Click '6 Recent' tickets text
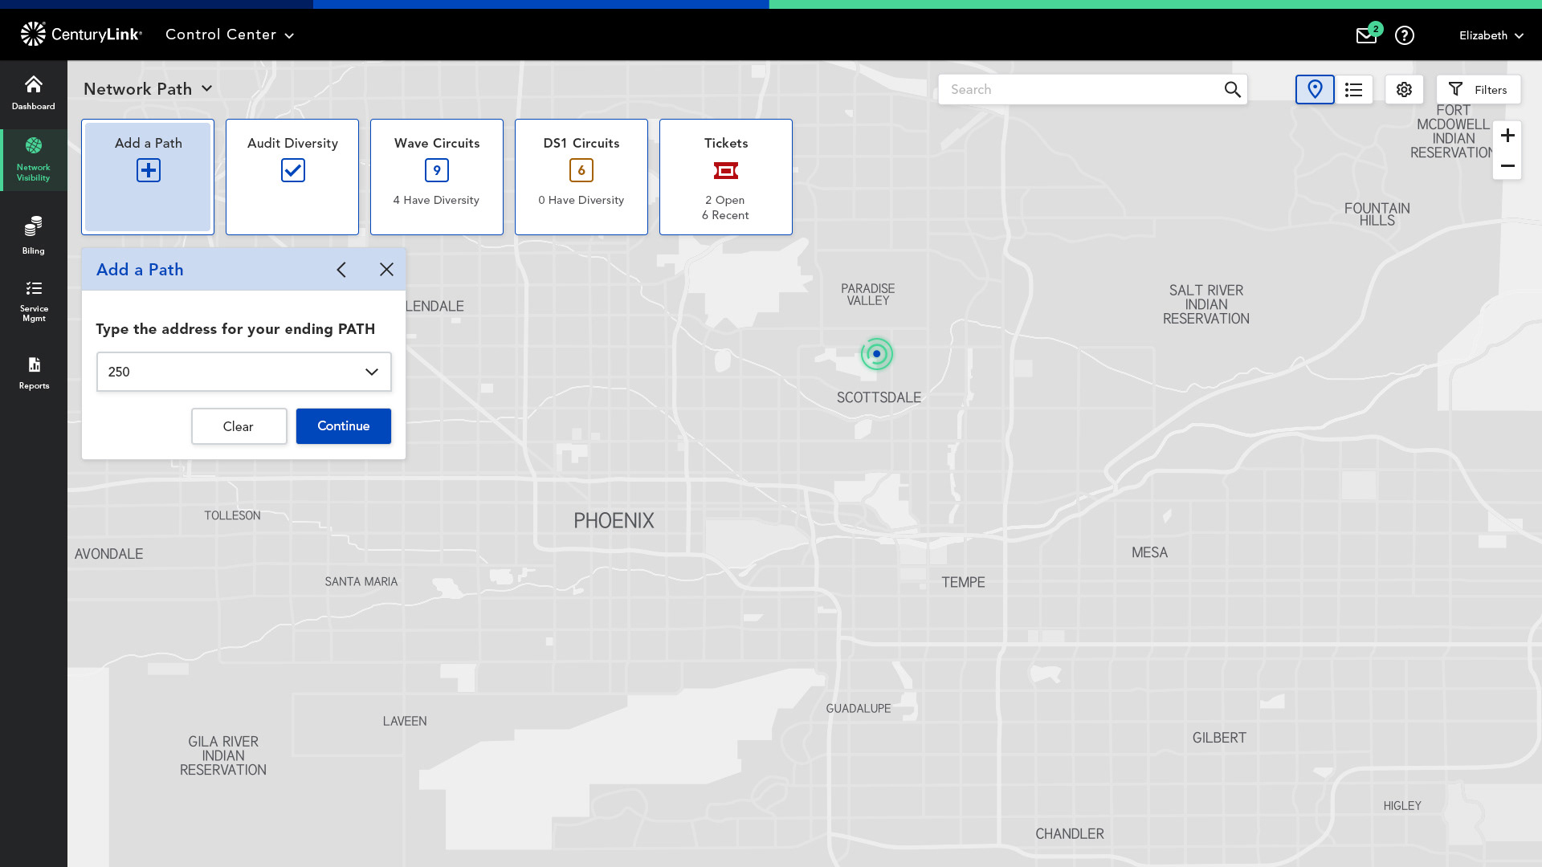1542x867 pixels. 725,215
